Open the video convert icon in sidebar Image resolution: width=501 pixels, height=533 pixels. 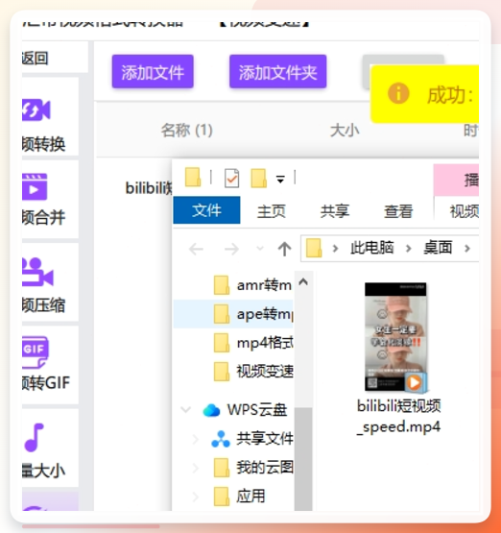(36, 109)
